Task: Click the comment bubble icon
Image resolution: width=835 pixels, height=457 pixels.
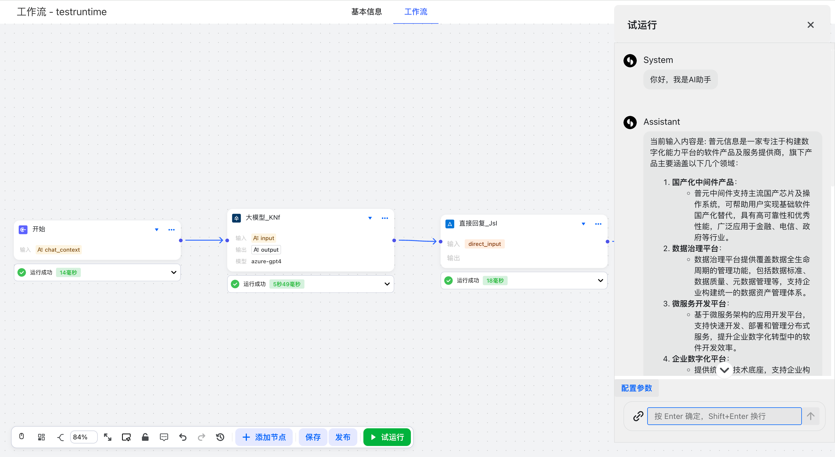Action: pos(164,437)
